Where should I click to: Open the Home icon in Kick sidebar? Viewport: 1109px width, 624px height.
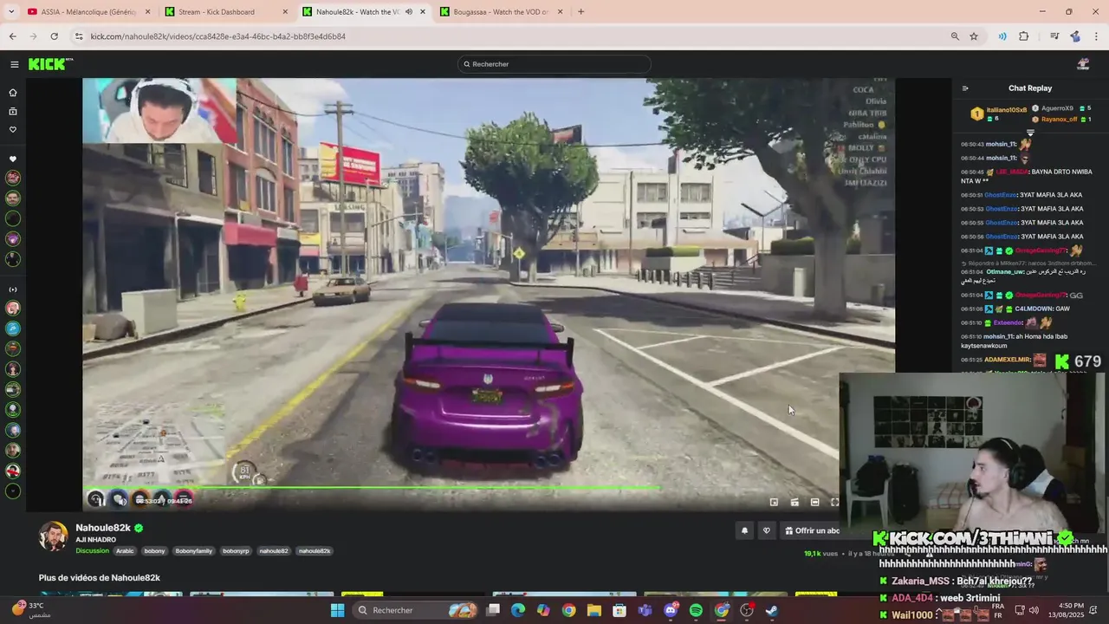[x=13, y=93]
